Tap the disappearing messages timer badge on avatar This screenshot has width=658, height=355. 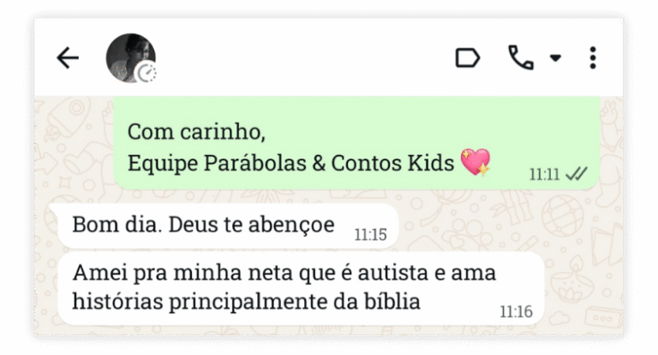tap(147, 73)
